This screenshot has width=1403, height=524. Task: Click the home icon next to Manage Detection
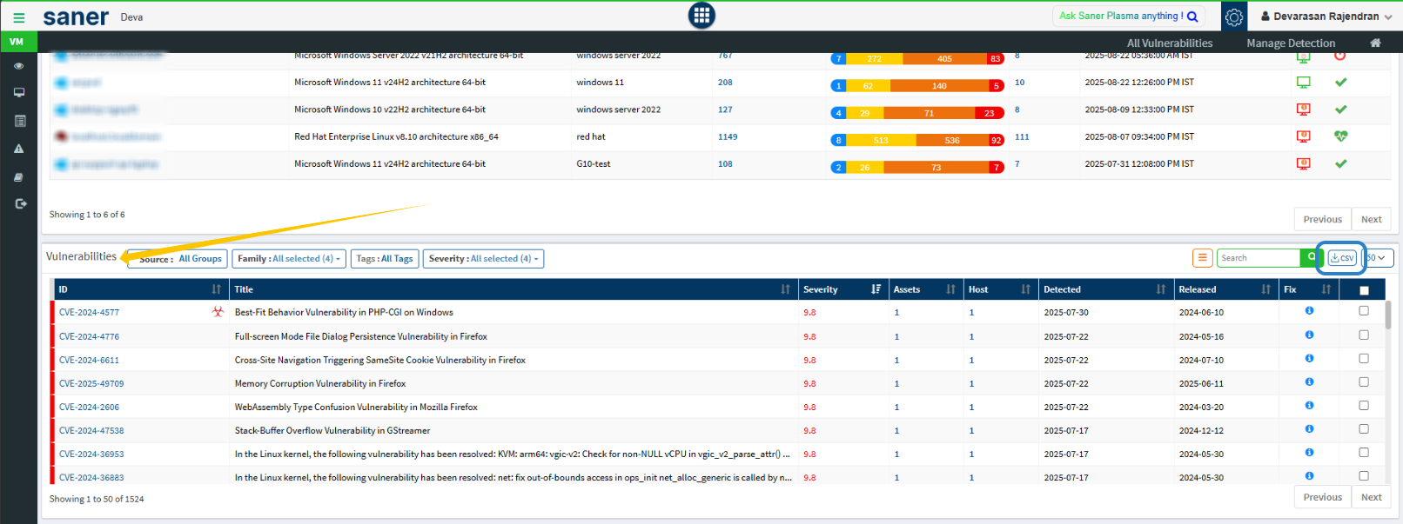tap(1375, 43)
